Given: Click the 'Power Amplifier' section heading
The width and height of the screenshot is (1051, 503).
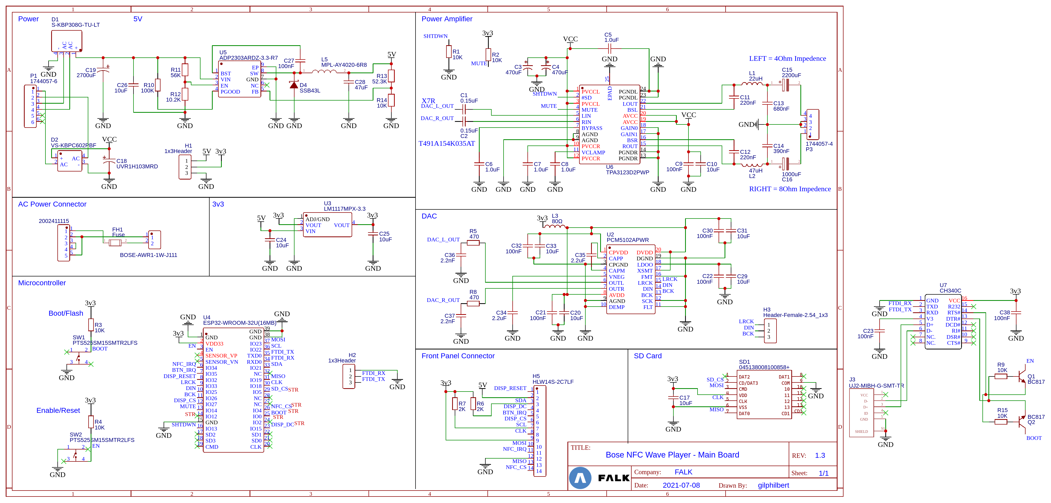Looking at the screenshot, I should (447, 19).
